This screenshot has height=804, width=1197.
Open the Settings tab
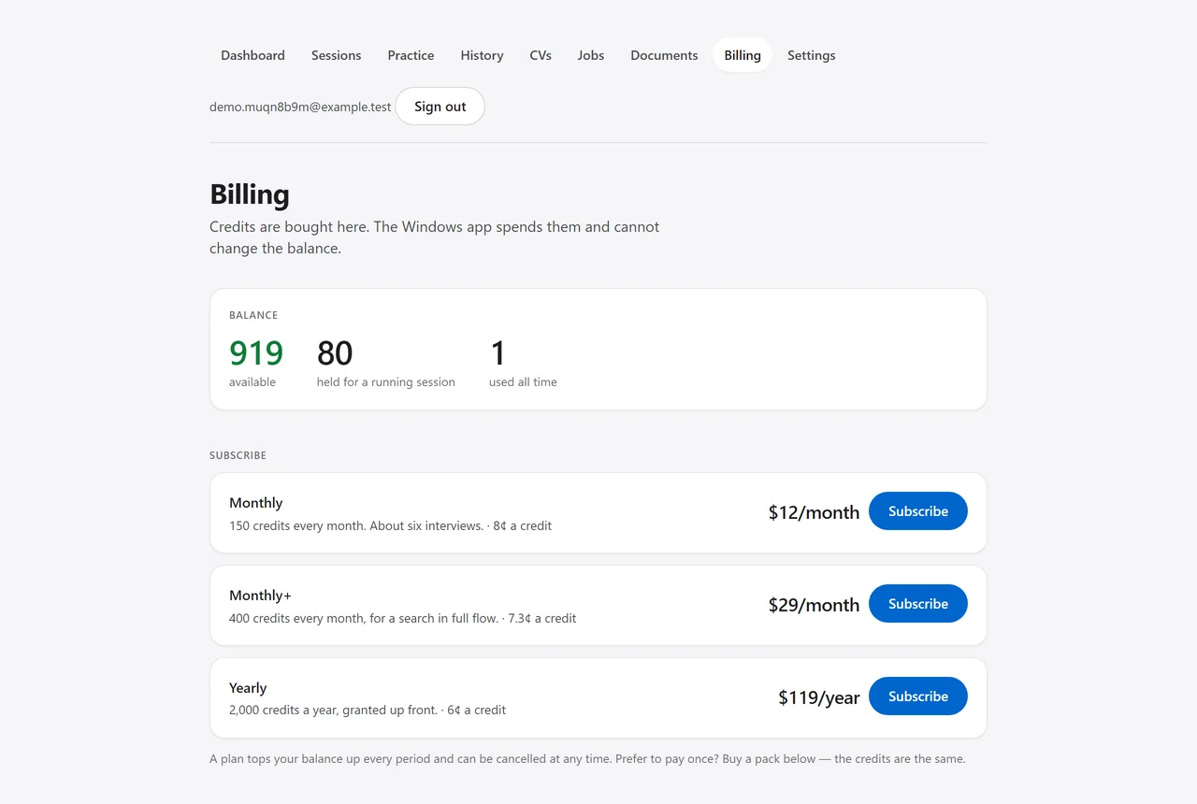[812, 55]
